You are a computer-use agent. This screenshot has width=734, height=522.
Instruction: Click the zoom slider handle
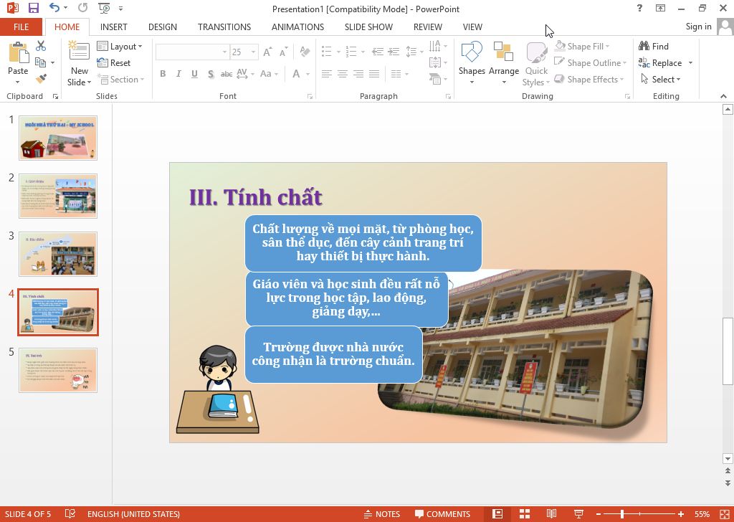click(622, 513)
